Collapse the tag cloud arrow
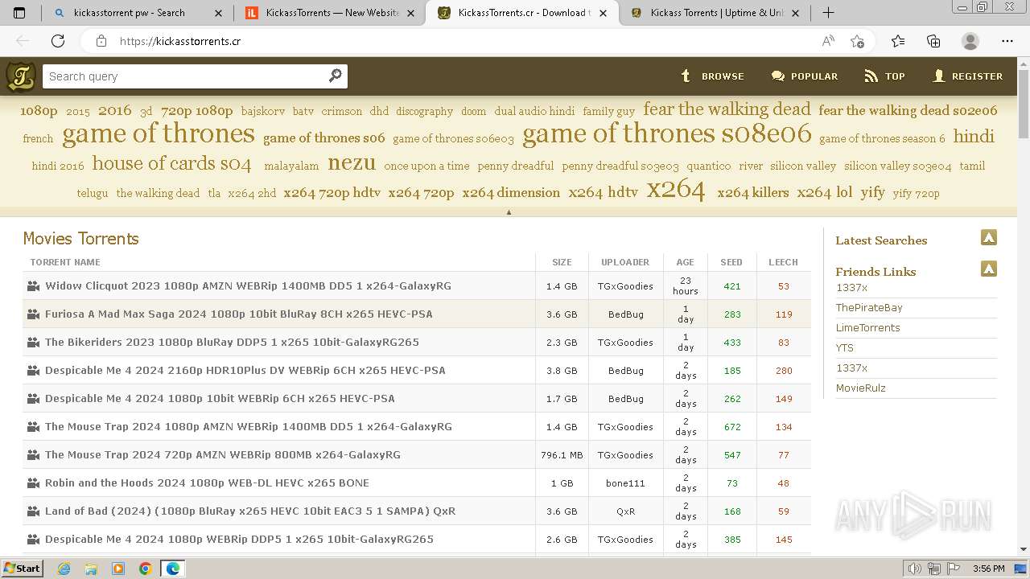The height and width of the screenshot is (579, 1030). (509, 212)
